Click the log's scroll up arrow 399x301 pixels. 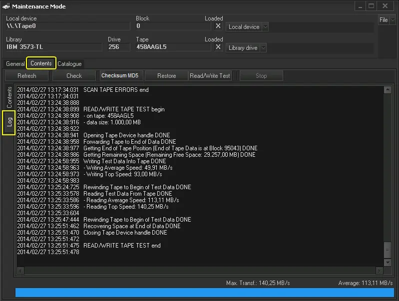(x=387, y=90)
